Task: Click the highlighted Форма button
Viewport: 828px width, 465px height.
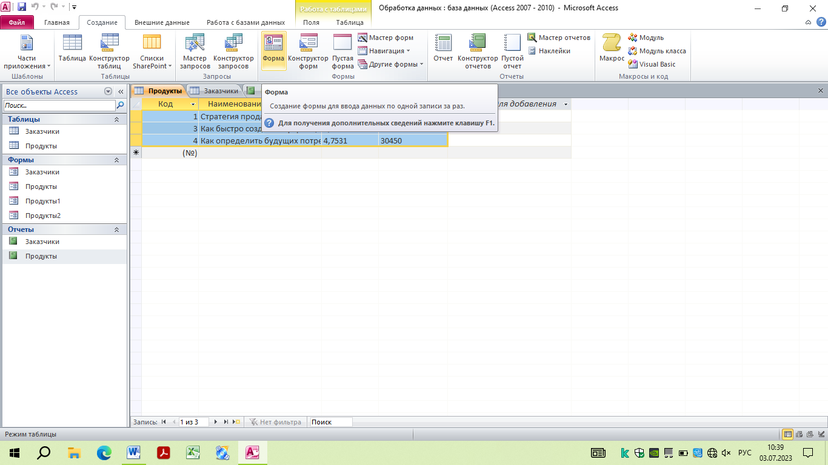Action: coord(274,51)
